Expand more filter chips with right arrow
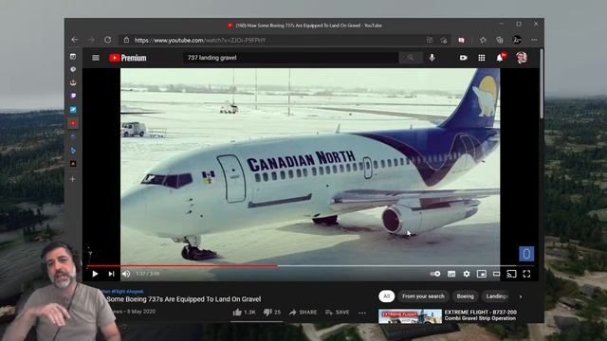This screenshot has width=607, height=341. tap(521, 296)
